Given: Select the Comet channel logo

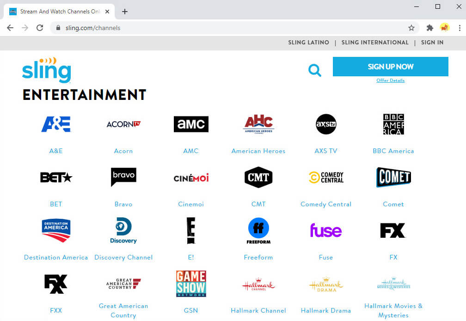Looking at the screenshot, I should 393,177.
